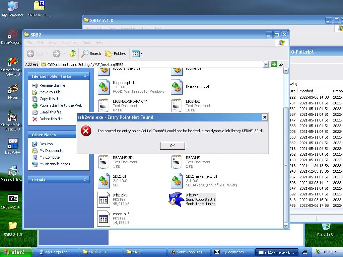Select Microsoft Visual Basic 6.0 shortcut
The height and width of the screenshot is (257, 343).
[11, 121]
